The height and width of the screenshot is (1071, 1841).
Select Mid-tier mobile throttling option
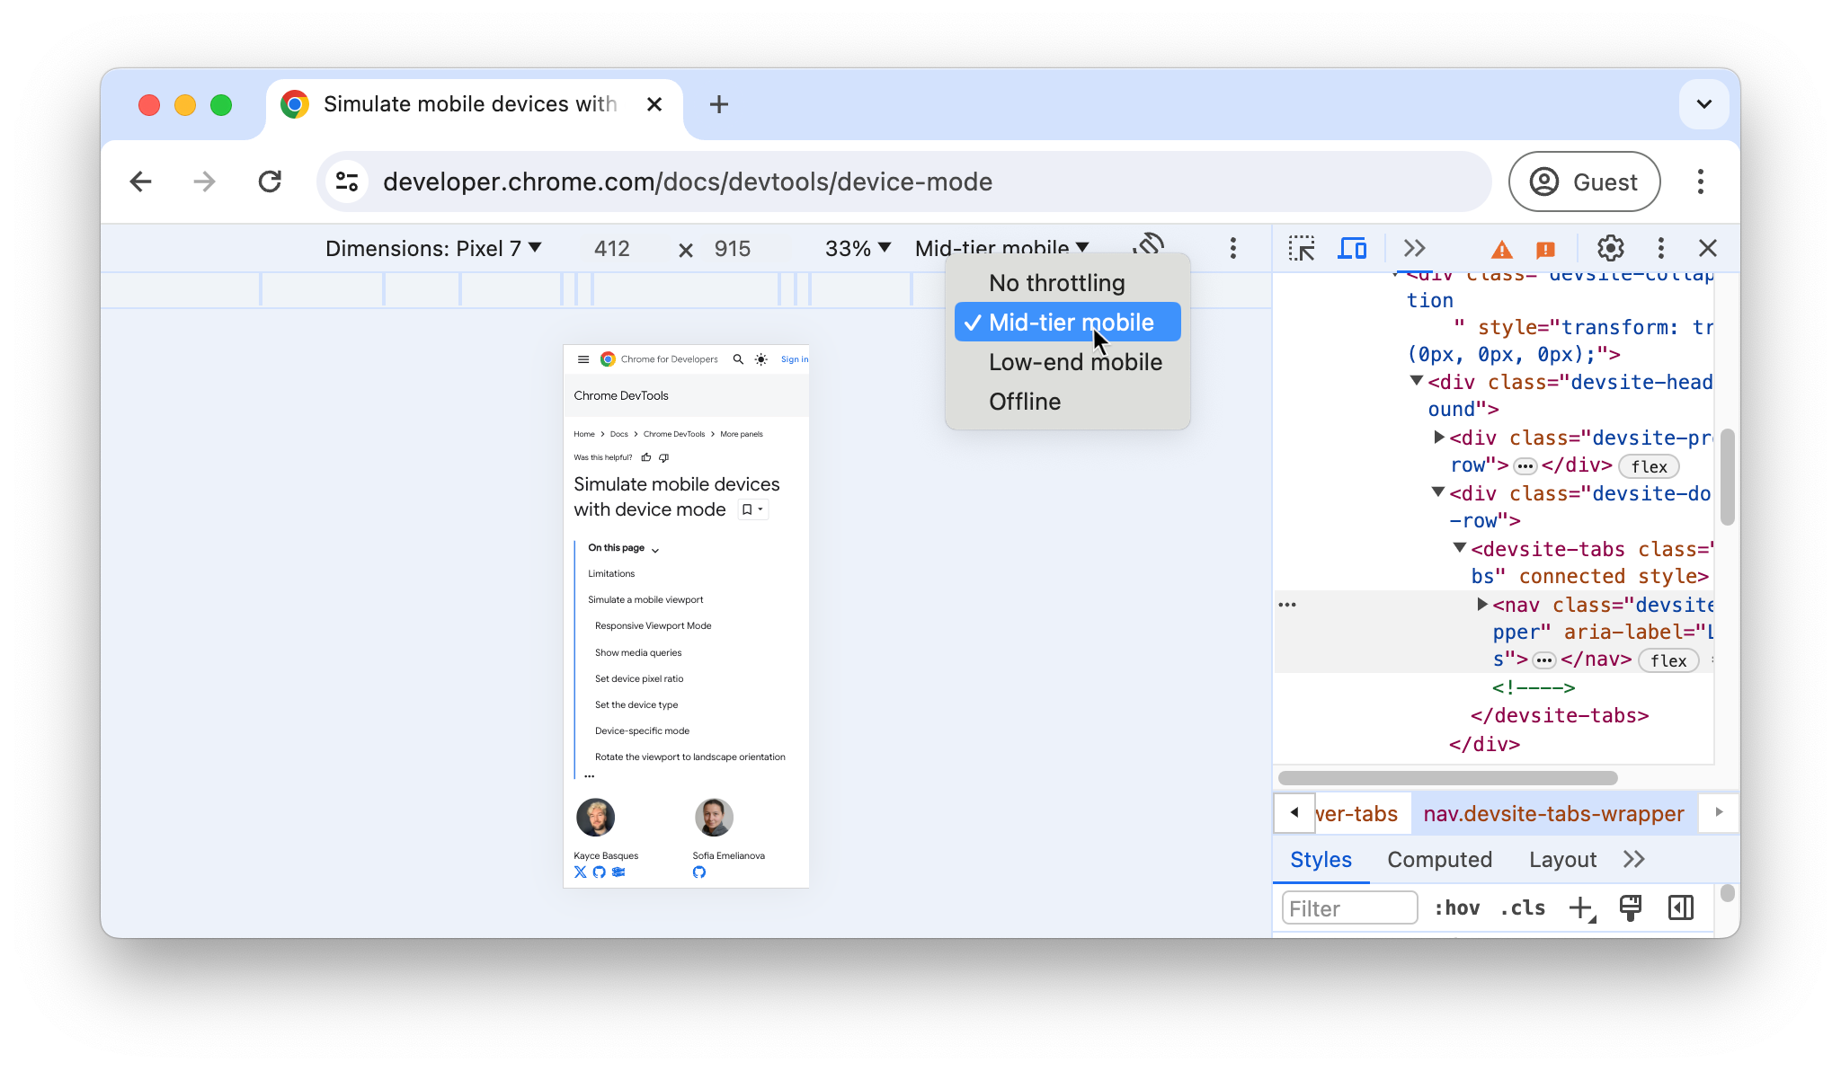1071,322
